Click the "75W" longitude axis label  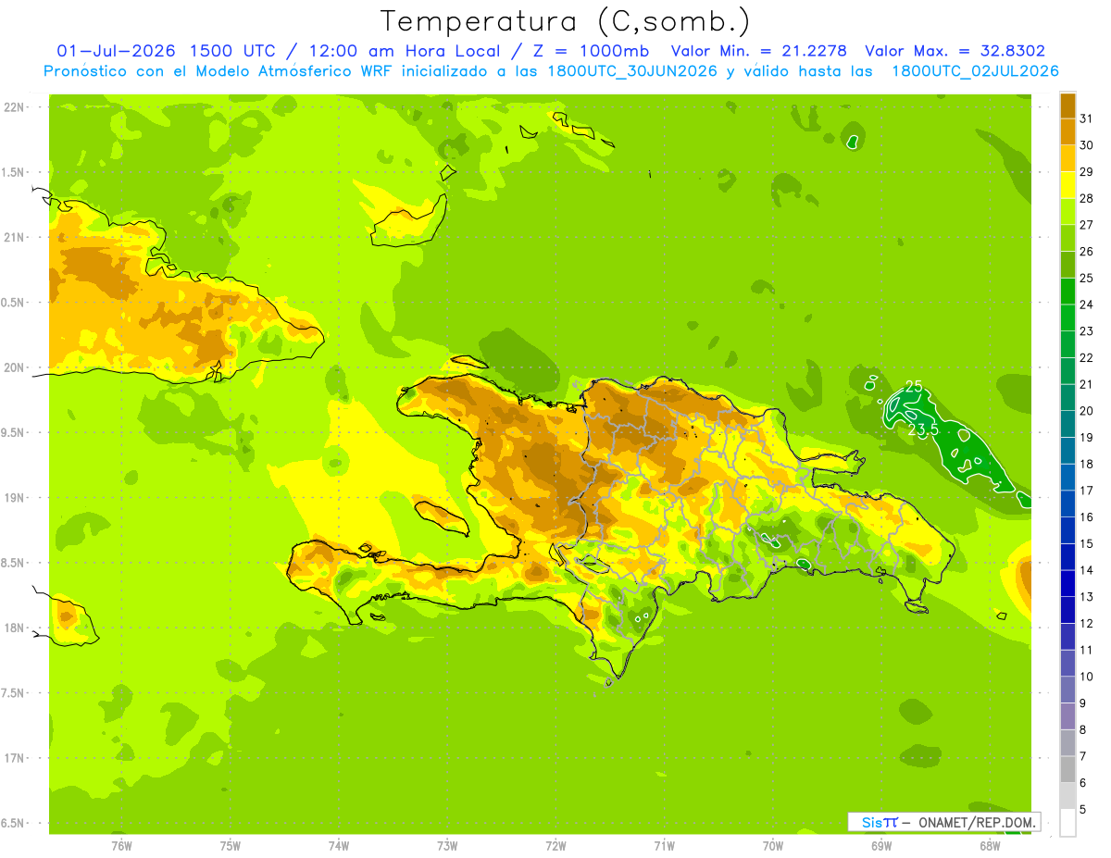point(231,845)
